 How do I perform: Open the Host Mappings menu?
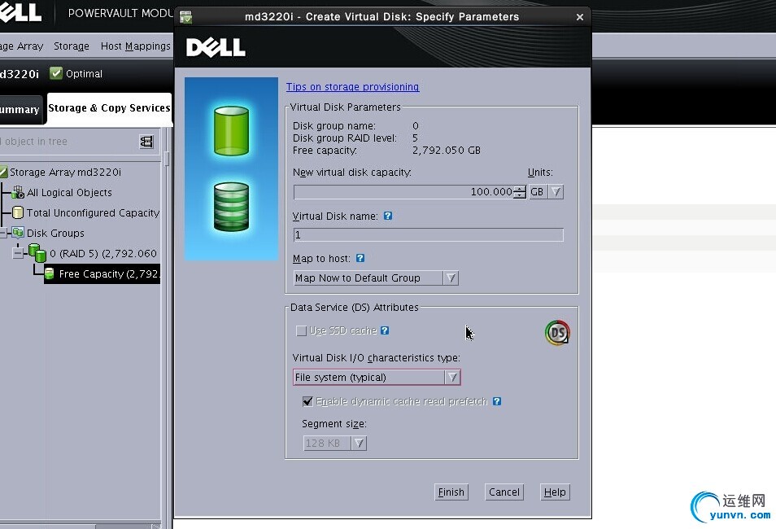point(135,46)
